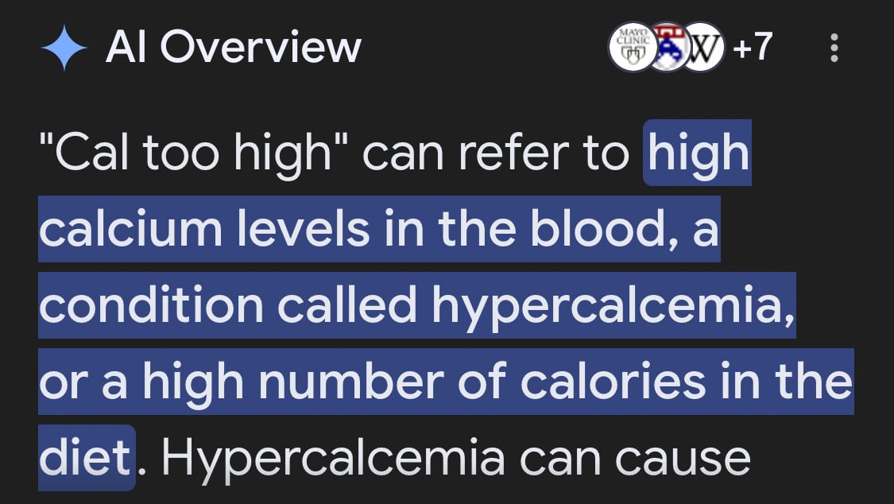Expand the +7 additional sources

[x=753, y=47]
